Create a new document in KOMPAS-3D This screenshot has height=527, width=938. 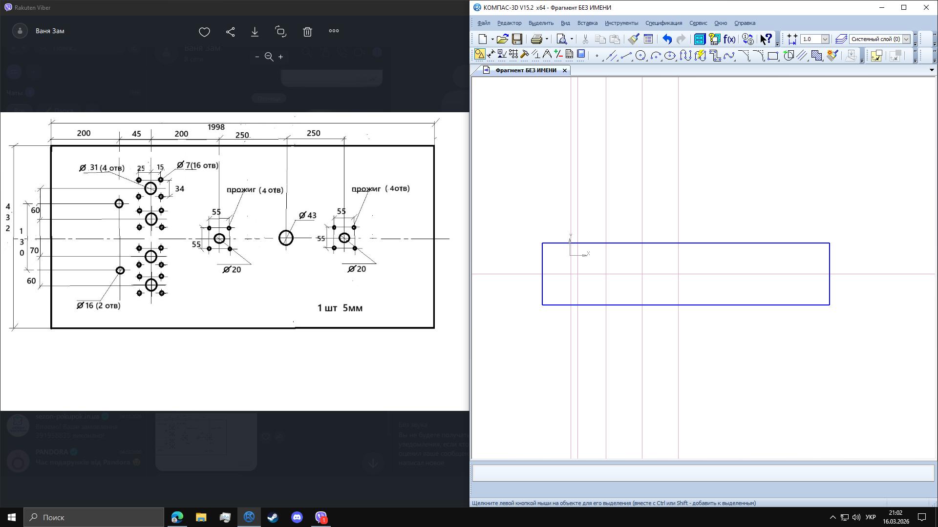[x=483, y=39]
